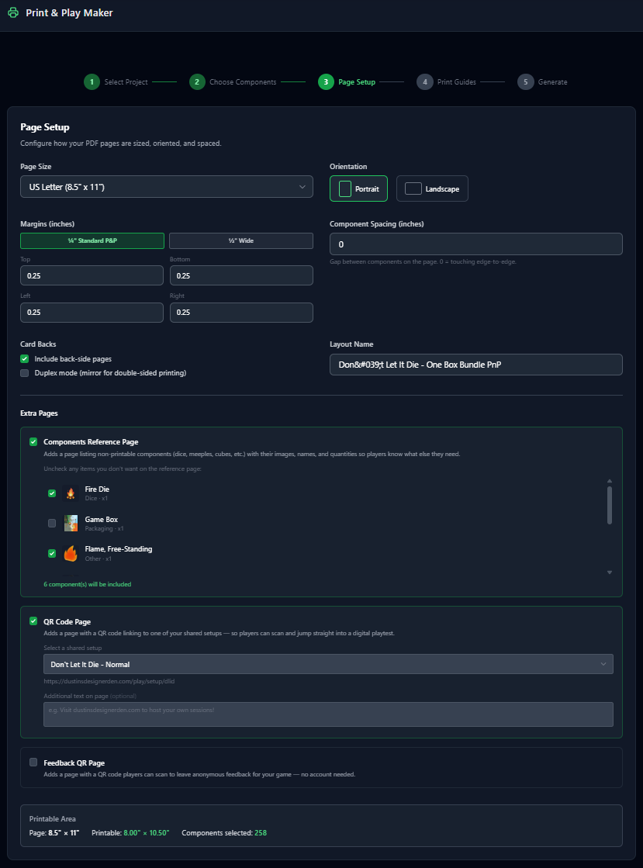Click the Game Box packaging icon

[x=71, y=523]
